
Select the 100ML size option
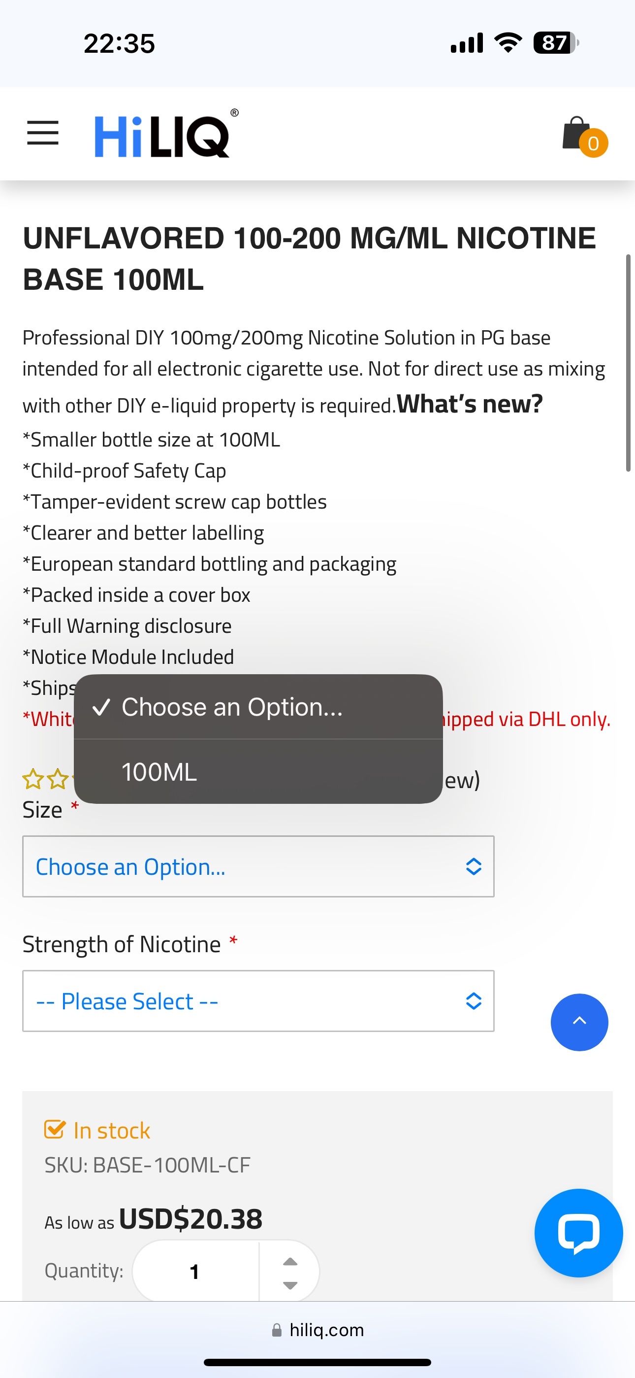click(x=159, y=771)
